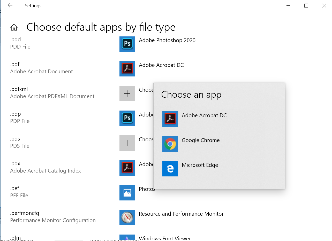Click plus icon for .pds default

pos(127,143)
